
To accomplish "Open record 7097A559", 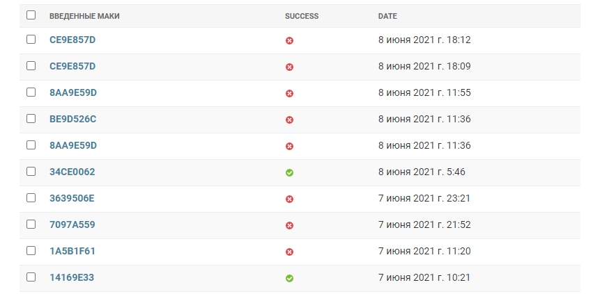I will coord(72,224).
